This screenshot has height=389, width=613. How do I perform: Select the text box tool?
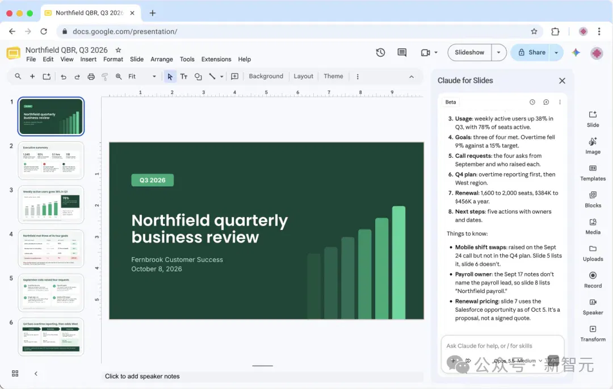point(184,77)
